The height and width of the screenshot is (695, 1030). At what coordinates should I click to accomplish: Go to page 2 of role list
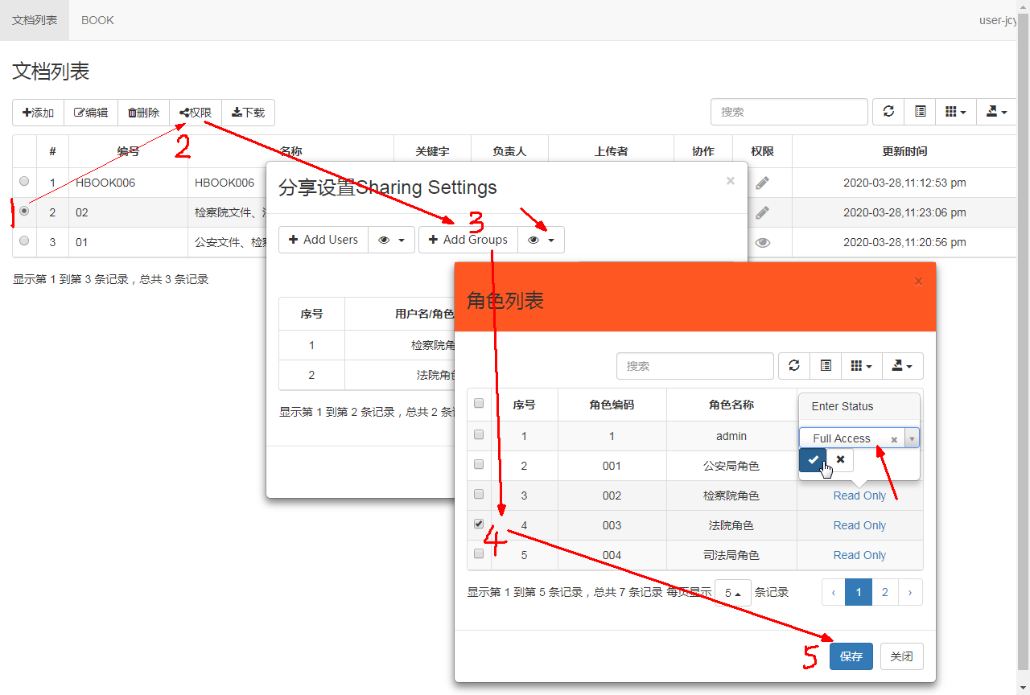point(884,592)
